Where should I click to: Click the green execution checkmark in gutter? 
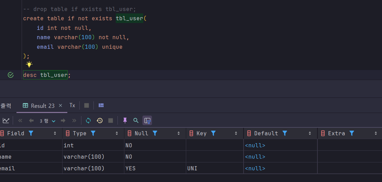11,75
